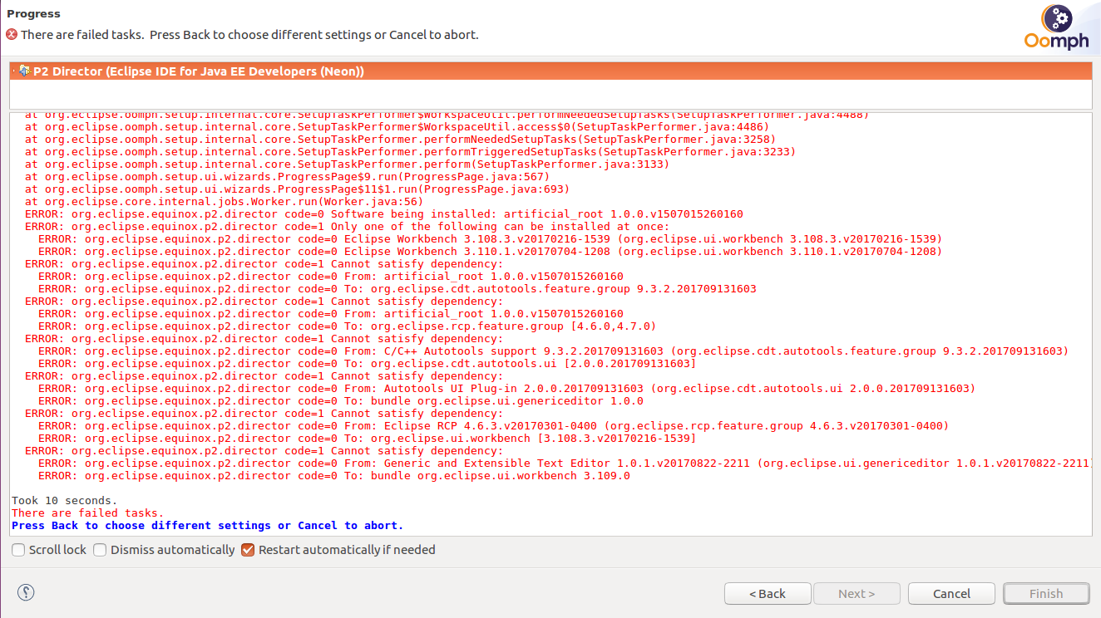The image size is (1101, 618).
Task: Select the P2 Director (Eclipse IDE for Java EE Developers) row
Action: click(x=550, y=71)
